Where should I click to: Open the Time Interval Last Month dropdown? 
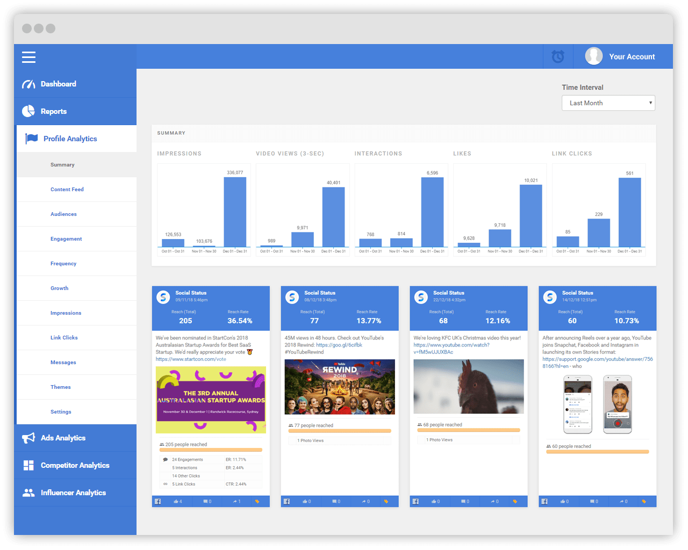608,103
